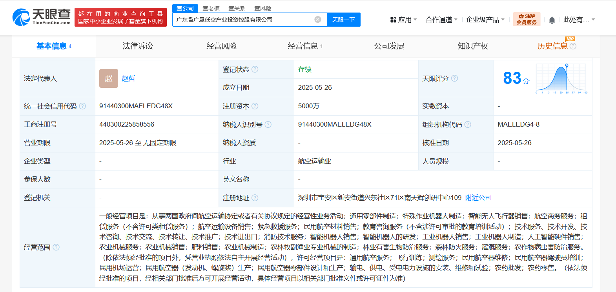Click help icon next to 统一社会信用代码
The height and width of the screenshot is (292, 616).
point(82,106)
